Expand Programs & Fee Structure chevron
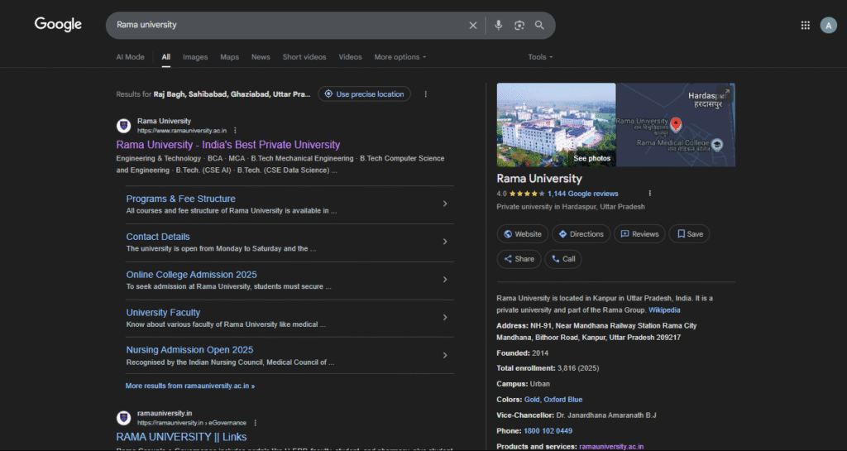 click(x=445, y=204)
